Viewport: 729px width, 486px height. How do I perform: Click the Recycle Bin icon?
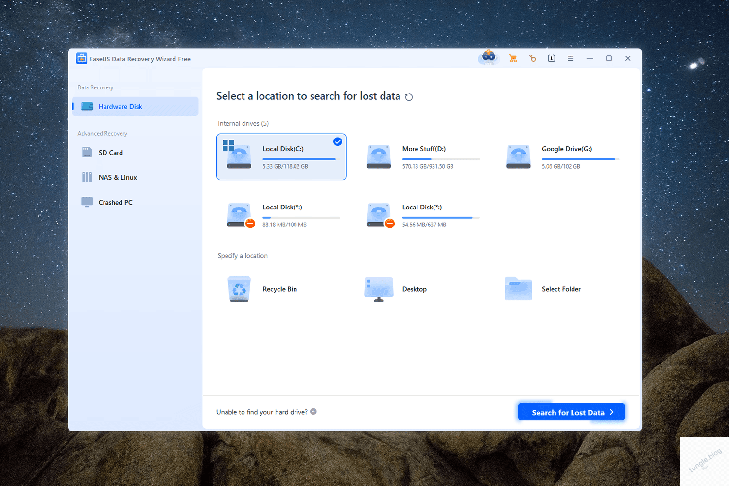(x=239, y=289)
